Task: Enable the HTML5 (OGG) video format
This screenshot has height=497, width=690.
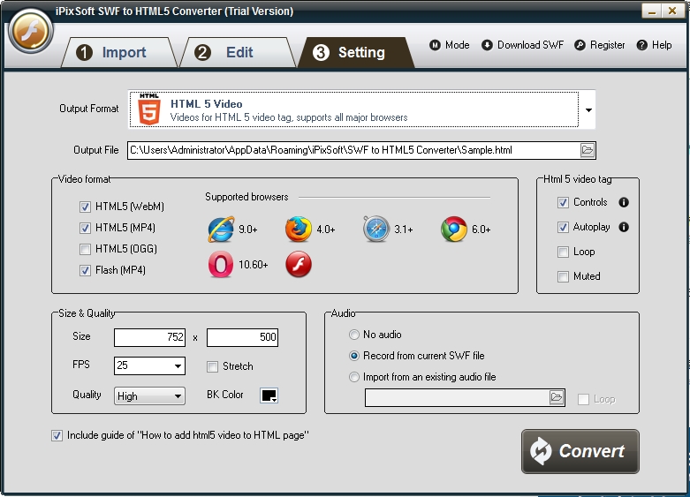Action: pos(86,249)
